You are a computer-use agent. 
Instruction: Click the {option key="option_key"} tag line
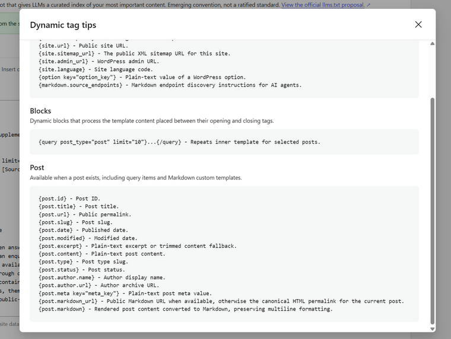(142, 77)
